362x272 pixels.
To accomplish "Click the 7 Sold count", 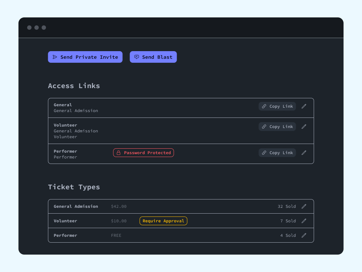I will tap(288, 221).
